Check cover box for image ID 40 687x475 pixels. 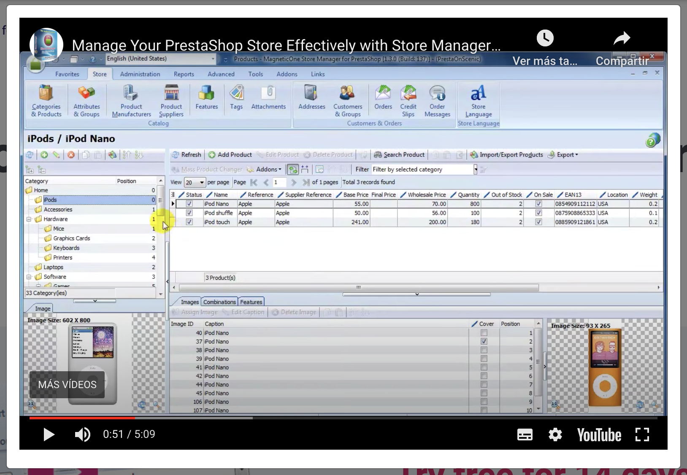tap(484, 333)
